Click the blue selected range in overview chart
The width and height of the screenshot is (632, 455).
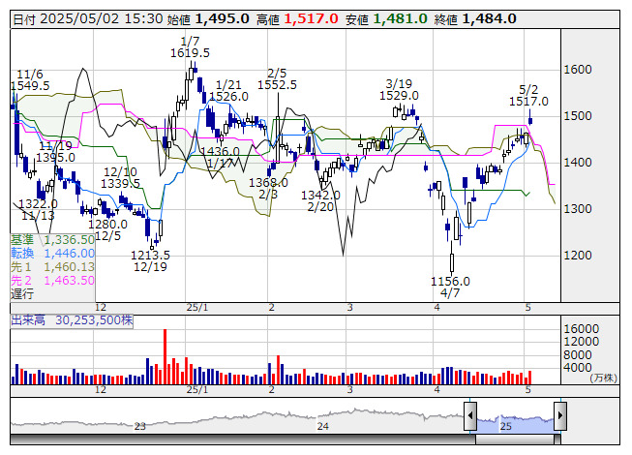(515, 425)
